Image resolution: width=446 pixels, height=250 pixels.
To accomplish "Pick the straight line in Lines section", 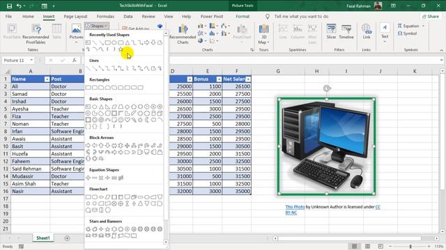I will click(x=88, y=68).
